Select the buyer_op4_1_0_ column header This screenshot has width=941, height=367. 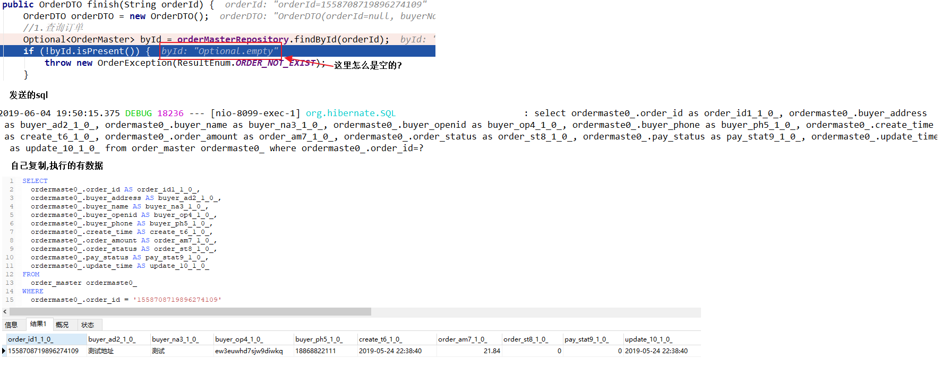click(x=253, y=339)
